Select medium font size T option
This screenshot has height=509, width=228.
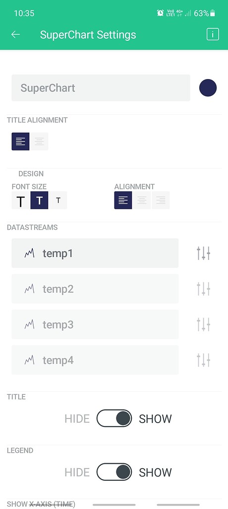[40, 200]
